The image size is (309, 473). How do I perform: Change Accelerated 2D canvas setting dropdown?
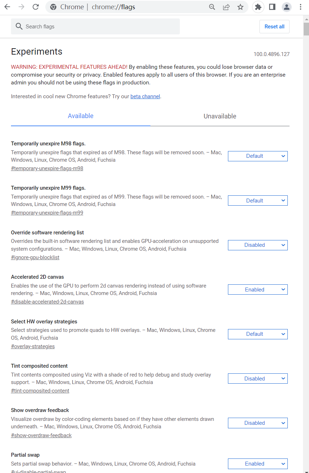click(258, 290)
